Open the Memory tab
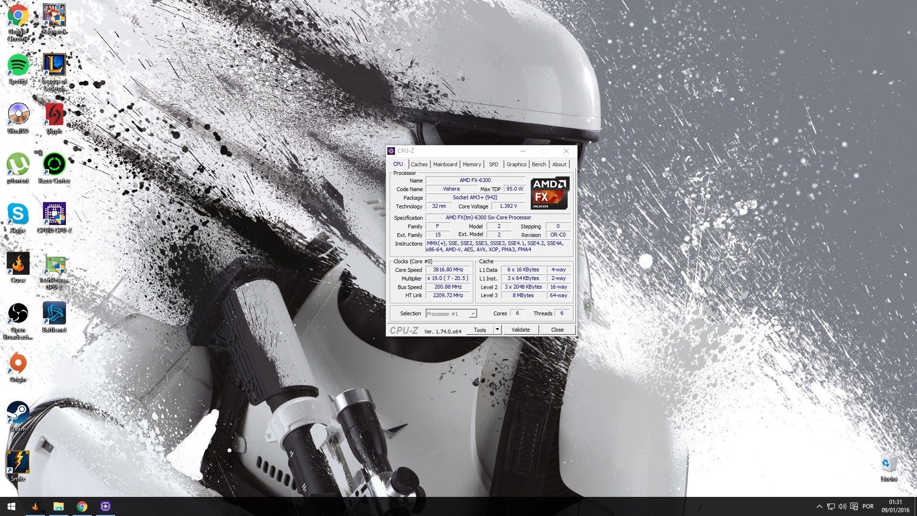This screenshot has width=917, height=516. (x=471, y=164)
